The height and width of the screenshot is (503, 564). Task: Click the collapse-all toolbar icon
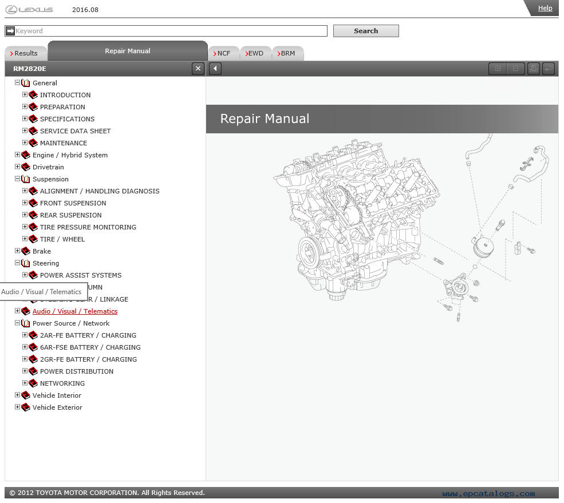point(515,68)
